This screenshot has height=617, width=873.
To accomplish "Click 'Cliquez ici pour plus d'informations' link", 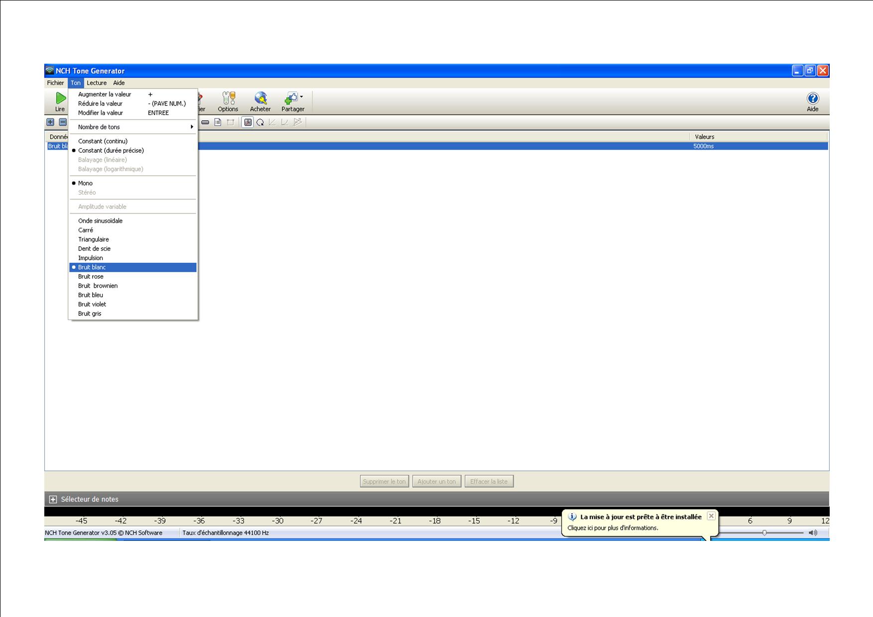I will (x=613, y=528).
